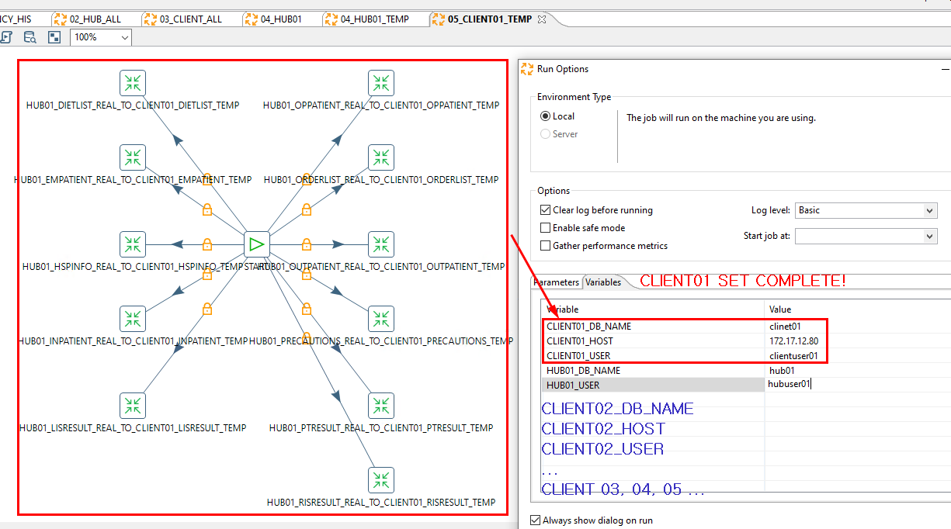This screenshot has width=951, height=529.
Task: Enable Gather performance metrics
Action: point(545,245)
